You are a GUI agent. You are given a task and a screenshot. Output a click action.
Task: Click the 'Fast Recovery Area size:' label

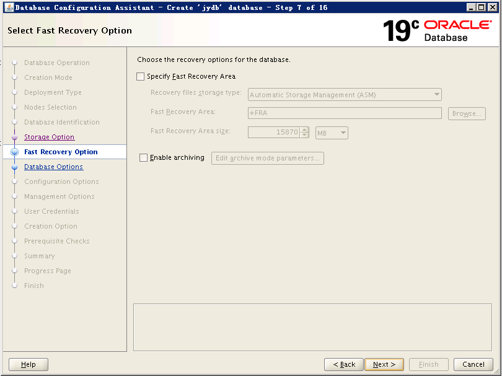[190, 131]
